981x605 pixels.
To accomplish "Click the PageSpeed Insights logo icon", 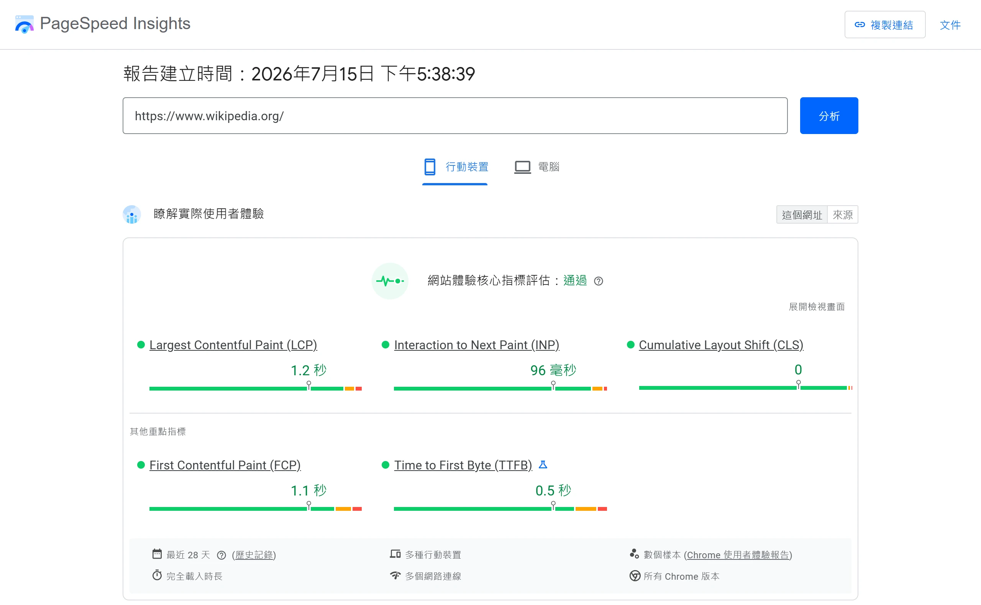I will click(x=24, y=24).
